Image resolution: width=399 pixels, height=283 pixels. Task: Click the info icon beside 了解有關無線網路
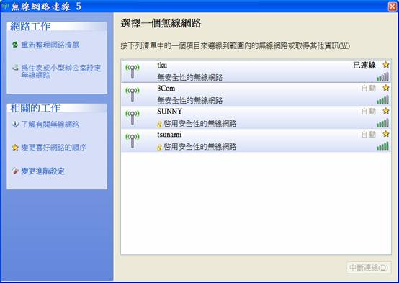[x=15, y=124]
